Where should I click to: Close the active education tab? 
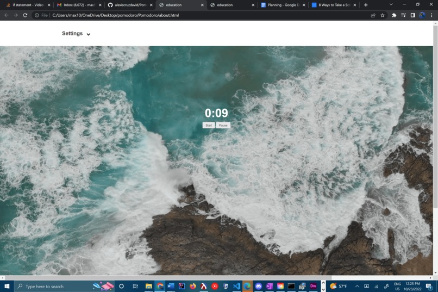(202, 5)
